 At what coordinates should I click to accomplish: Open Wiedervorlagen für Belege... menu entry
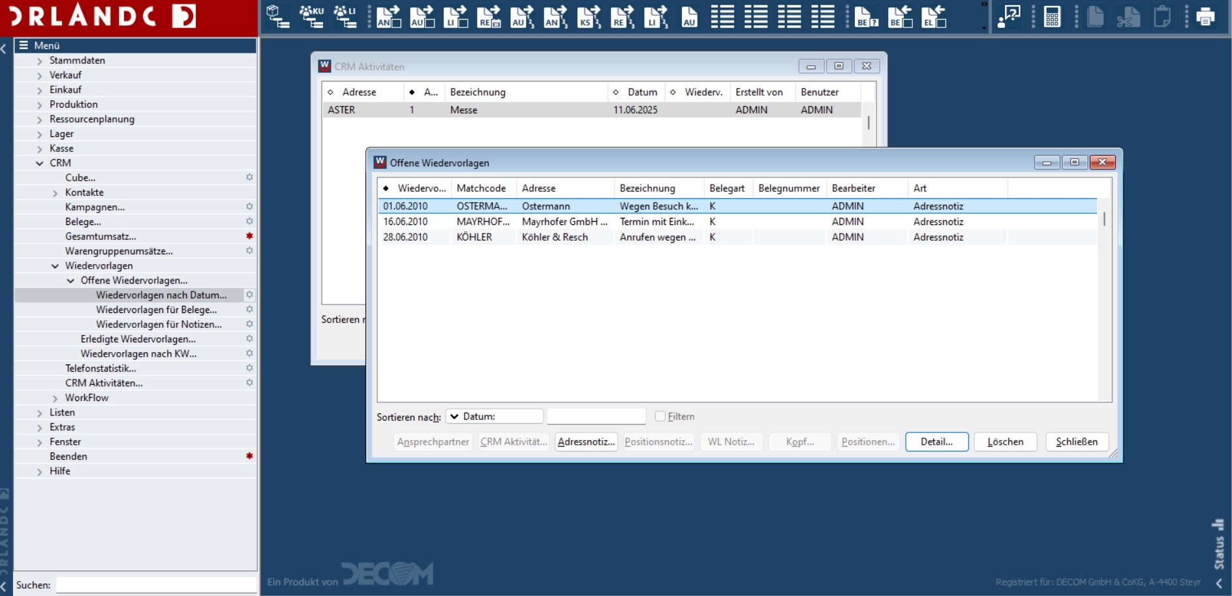coord(157,310)
